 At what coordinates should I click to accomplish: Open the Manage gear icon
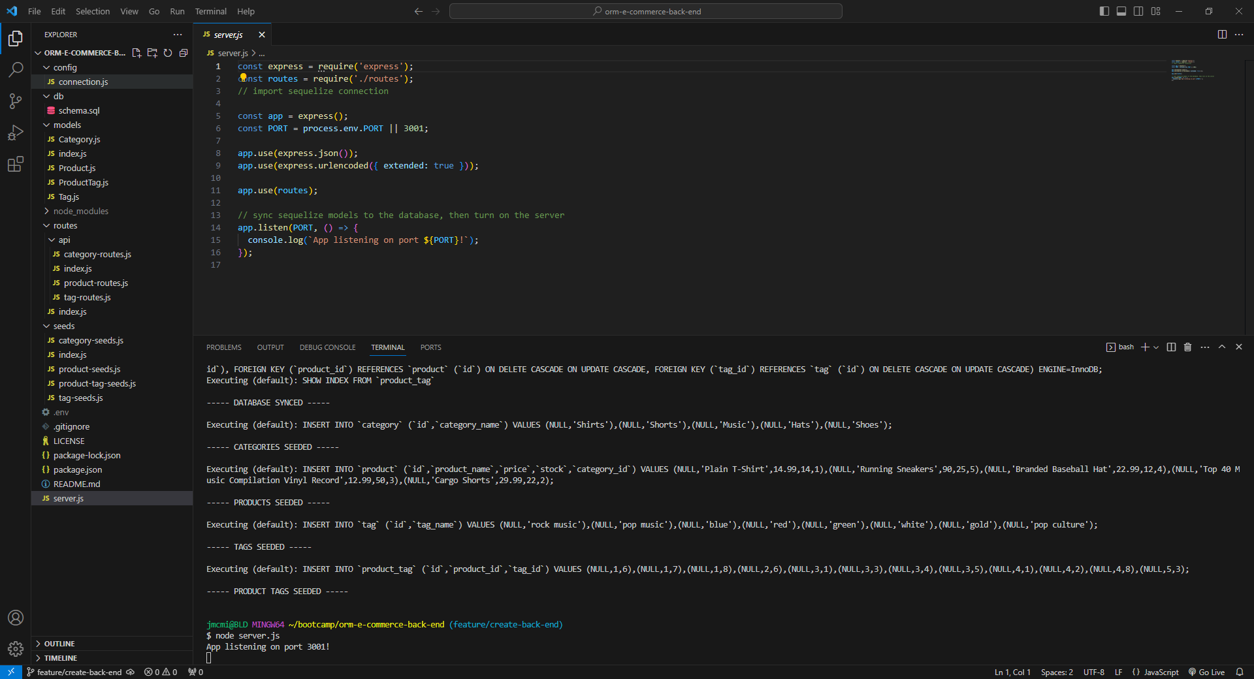click(x=16, y=649)
